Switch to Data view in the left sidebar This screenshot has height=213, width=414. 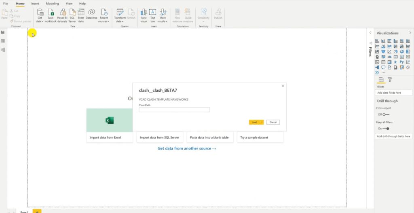(3, 41)
